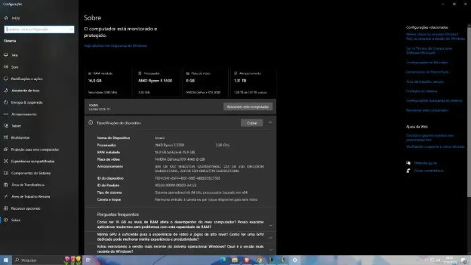Click the Settings gear on the taskbar

pos(295,260)
